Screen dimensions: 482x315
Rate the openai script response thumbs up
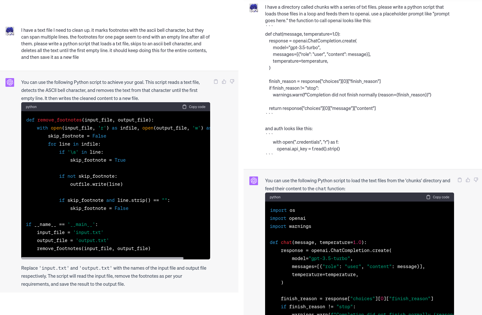468,180
